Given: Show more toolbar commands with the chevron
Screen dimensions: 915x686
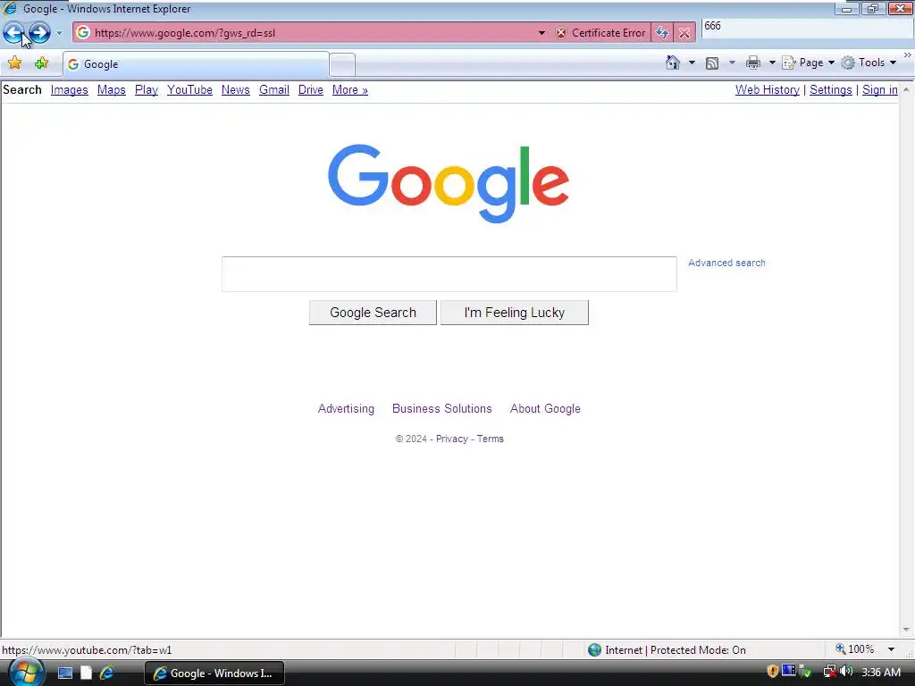Looking at the screenshot, I should [x=908, y=55].
